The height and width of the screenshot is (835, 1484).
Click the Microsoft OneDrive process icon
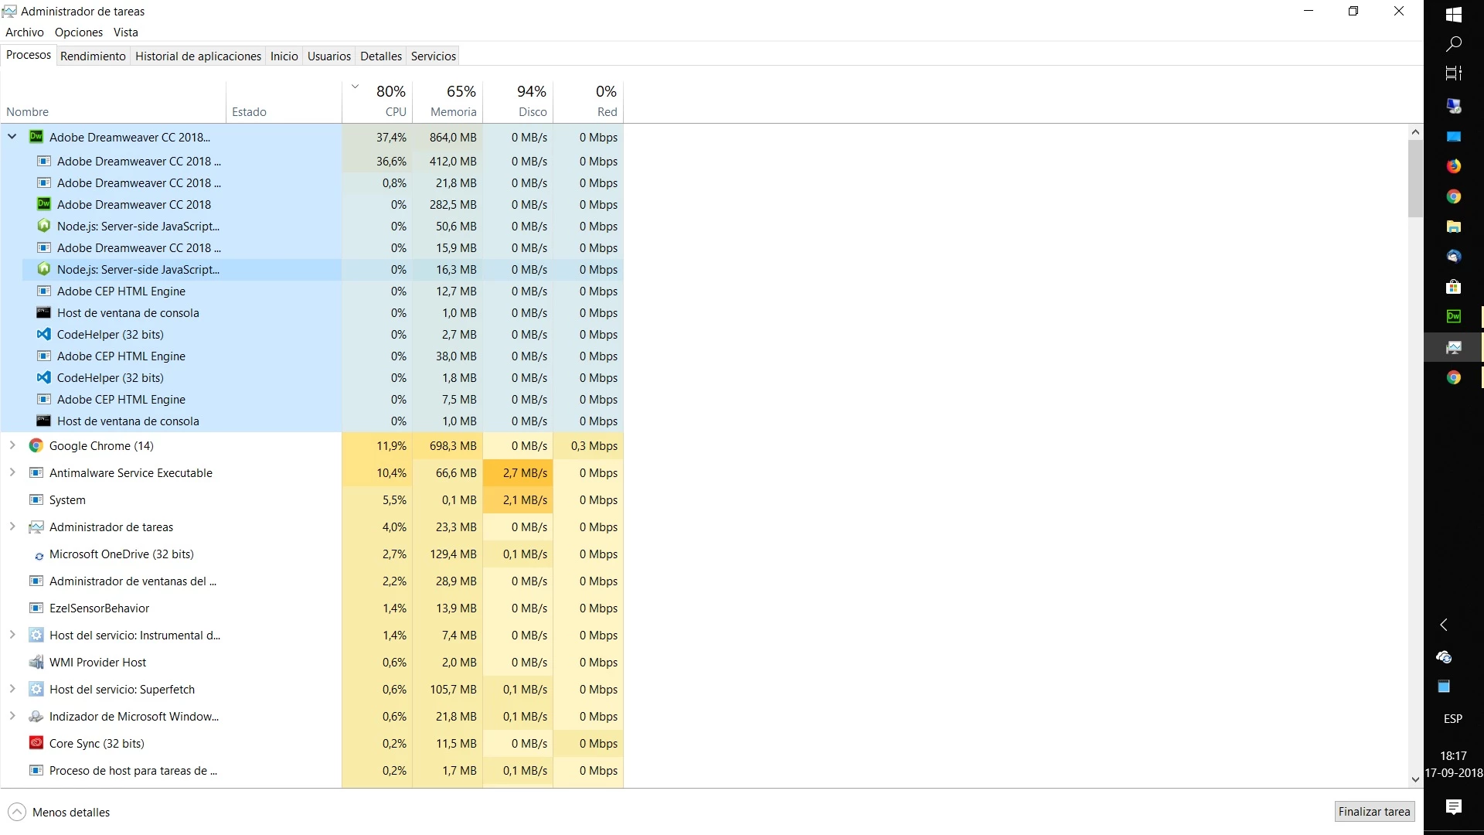[39, 555]
